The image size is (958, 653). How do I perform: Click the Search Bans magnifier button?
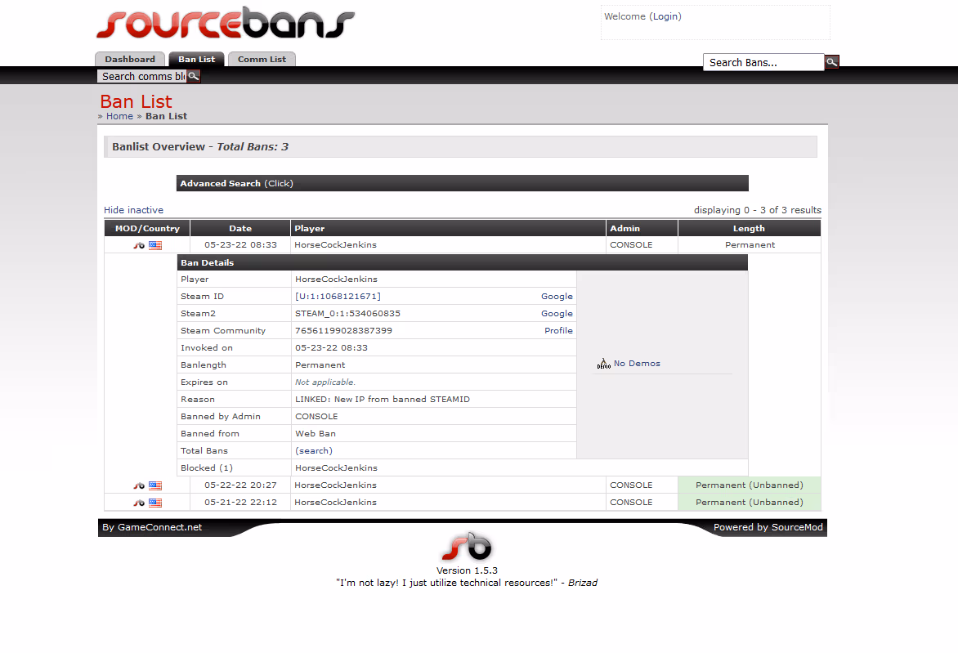(831, 62)
